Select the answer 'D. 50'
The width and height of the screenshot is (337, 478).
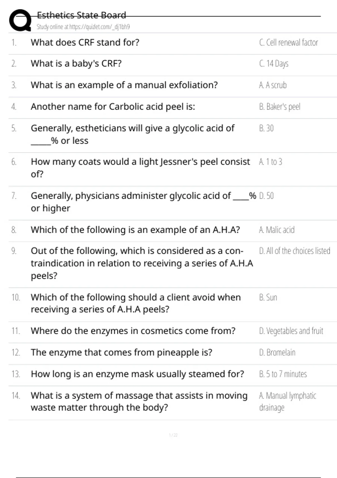coord(266,196)
